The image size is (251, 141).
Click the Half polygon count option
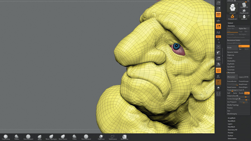point(229,93)
